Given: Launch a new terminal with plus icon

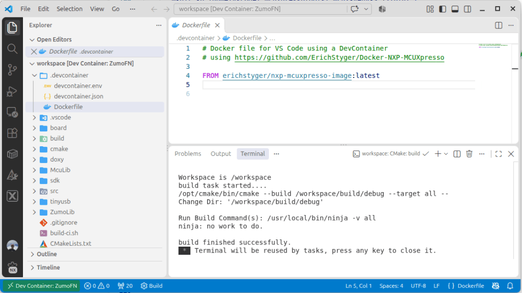Looking at the screenshot, I should [x=438, y=154].
